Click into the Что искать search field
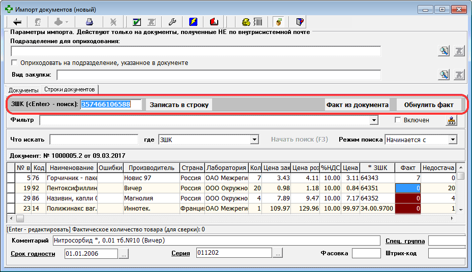 tap(94, 140)
